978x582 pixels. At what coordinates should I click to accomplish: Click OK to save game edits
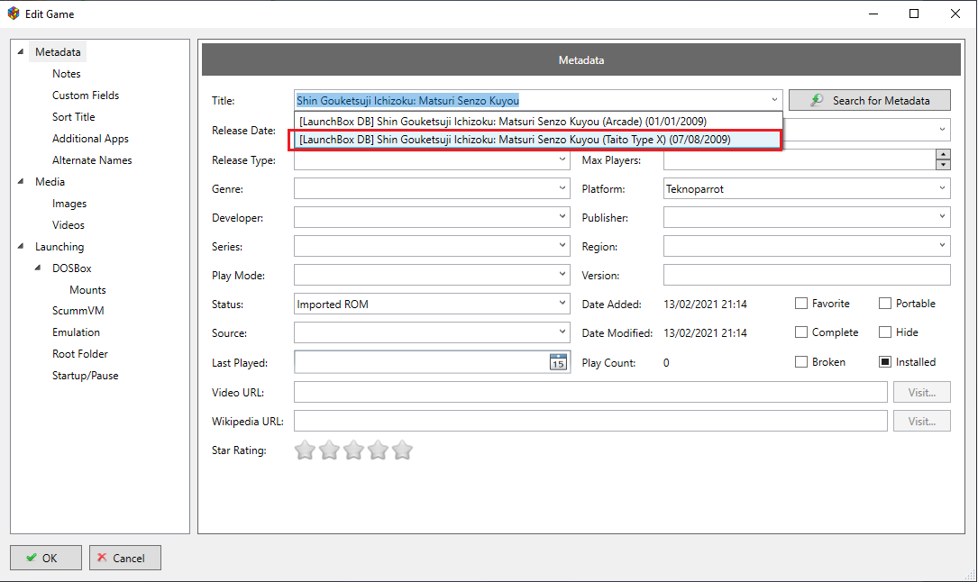(x=46, y=558)
